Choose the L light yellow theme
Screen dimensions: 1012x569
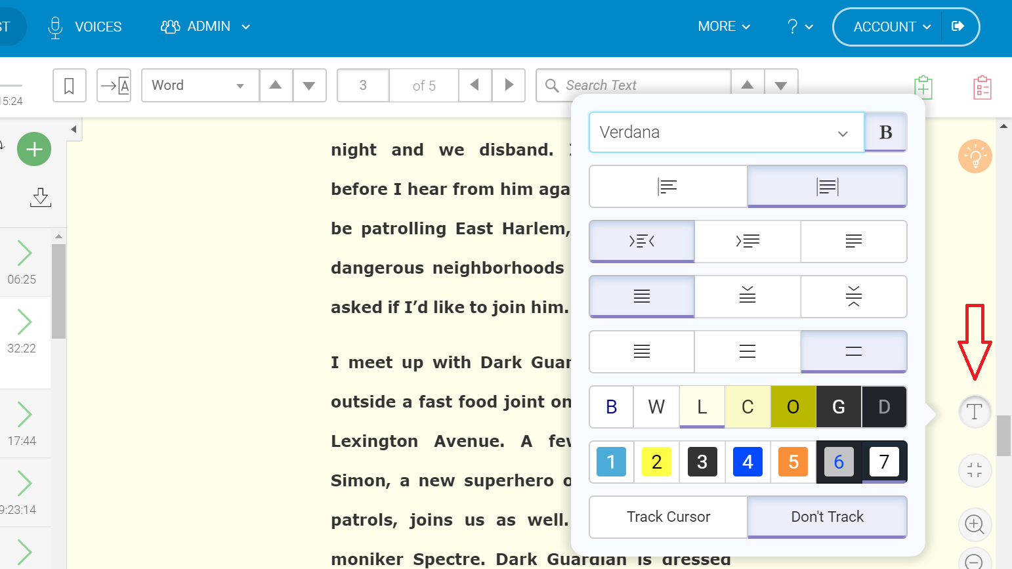[x=702, y=407]
